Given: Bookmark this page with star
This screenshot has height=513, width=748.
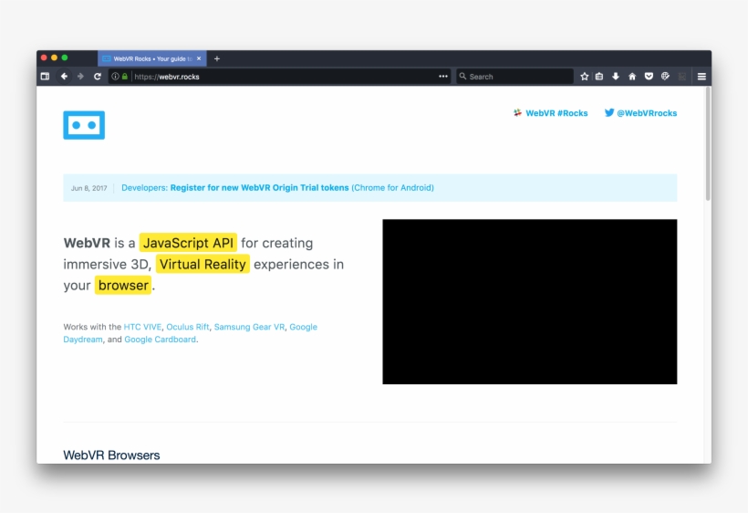Looking at the screenshot, I should (585, 77).
